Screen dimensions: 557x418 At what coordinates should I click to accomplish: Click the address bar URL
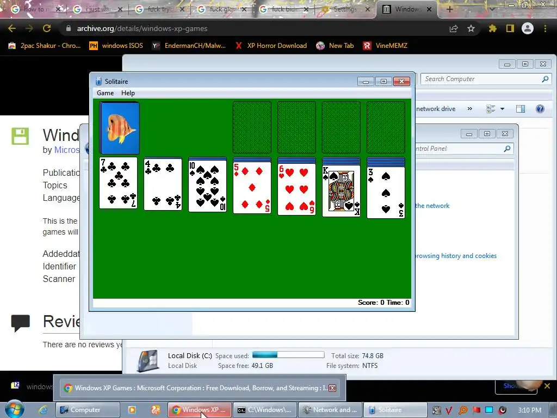click(142, 28)
